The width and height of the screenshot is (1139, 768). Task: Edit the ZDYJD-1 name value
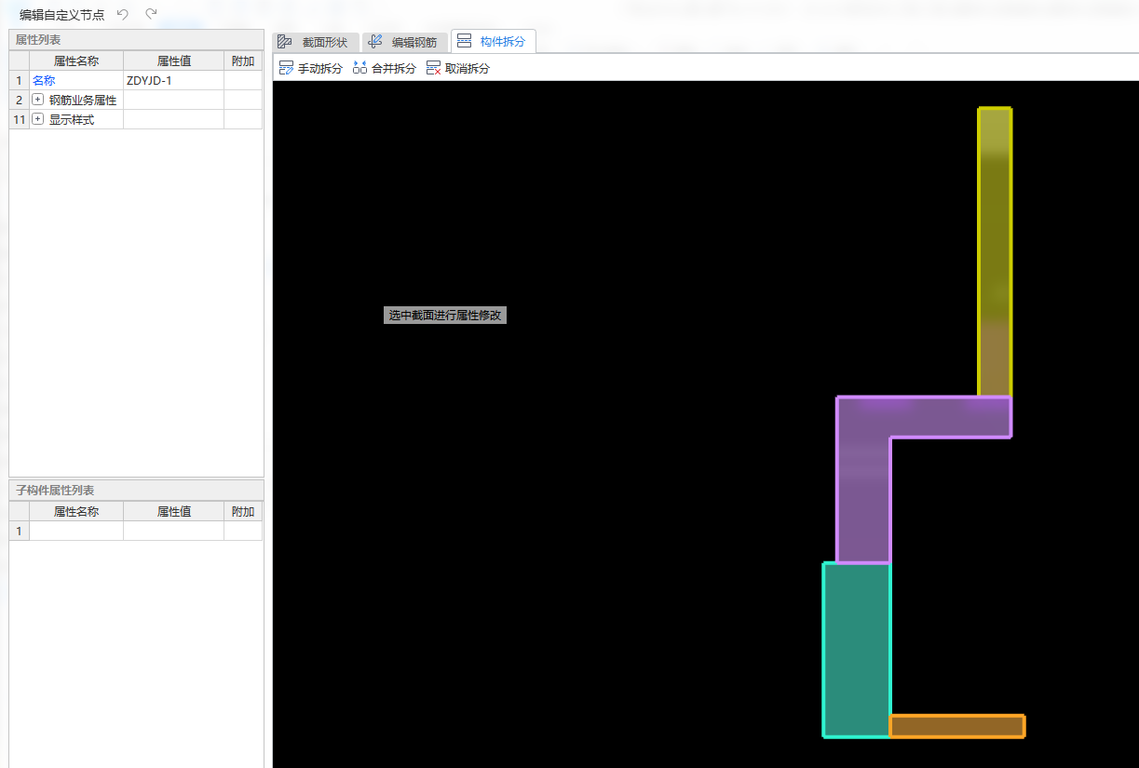(173, 81)
